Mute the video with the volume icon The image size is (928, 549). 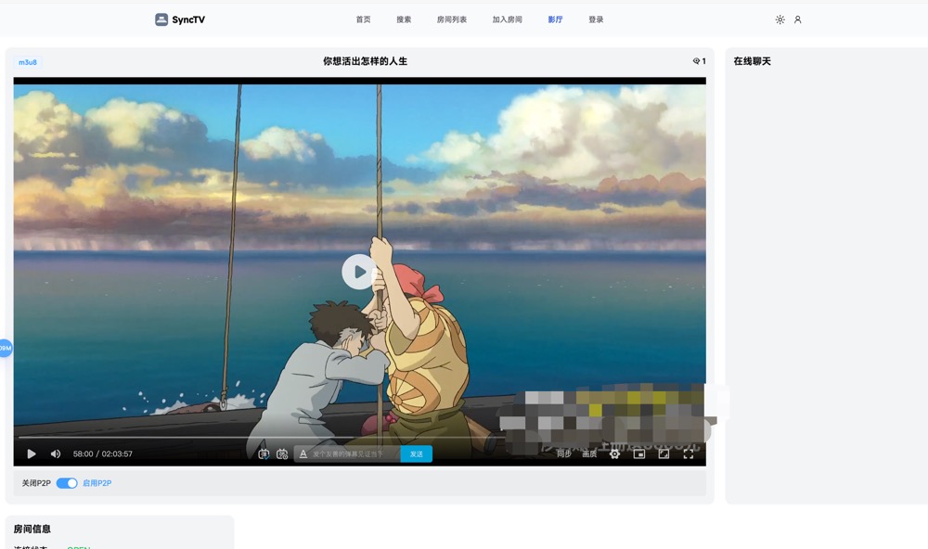coord(56,454)
